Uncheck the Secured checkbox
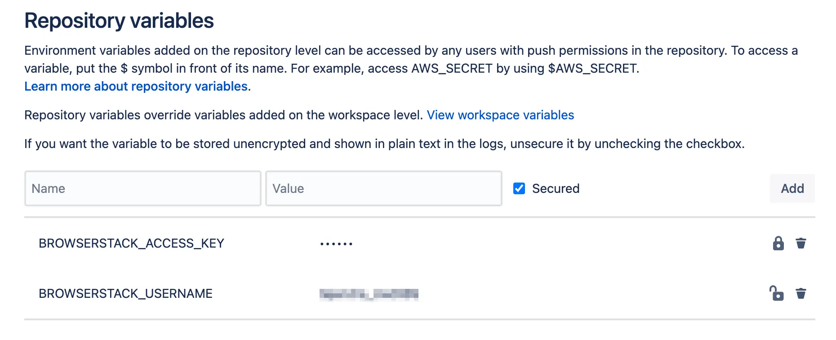The width and height of the screenshot is (836, 340). pos(519,188)
